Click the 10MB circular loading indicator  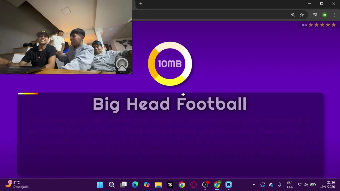click(170, 64)
